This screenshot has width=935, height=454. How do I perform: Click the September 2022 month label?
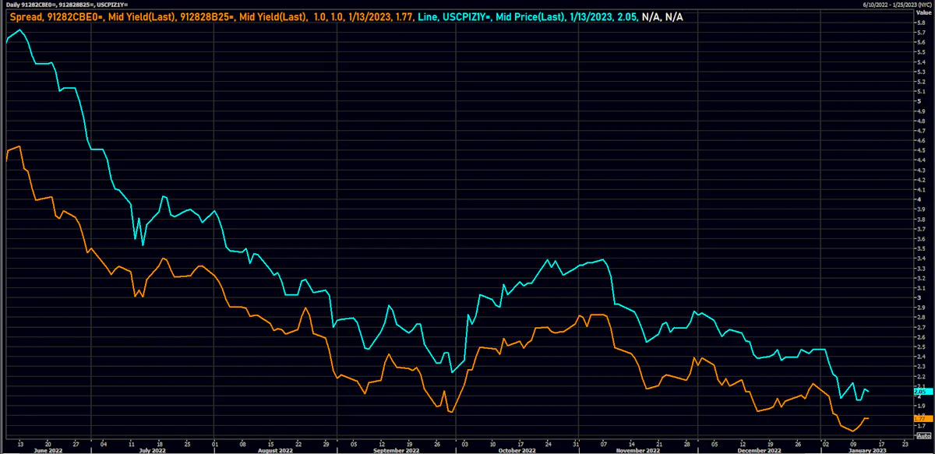tap(396, 450)
